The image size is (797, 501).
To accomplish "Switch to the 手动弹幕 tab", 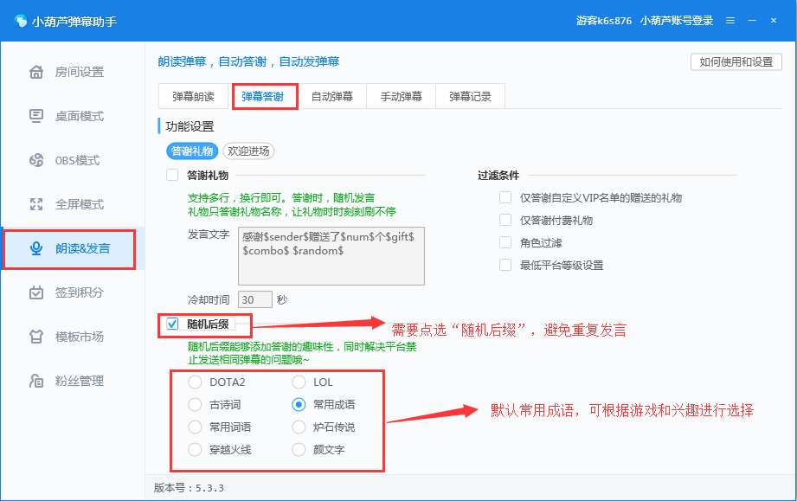I will click(401, 96).
